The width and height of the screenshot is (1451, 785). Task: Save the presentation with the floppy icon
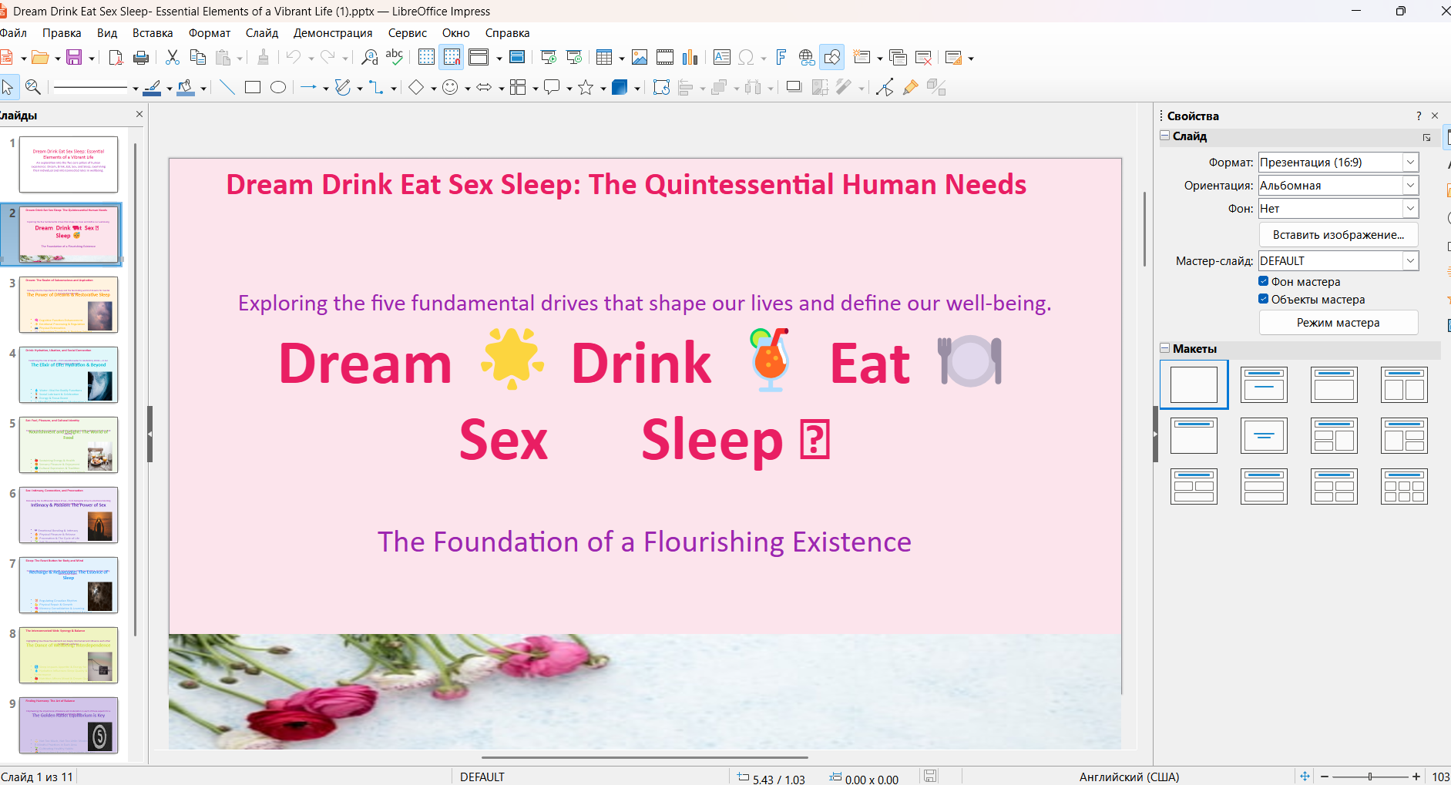[74, 58]
